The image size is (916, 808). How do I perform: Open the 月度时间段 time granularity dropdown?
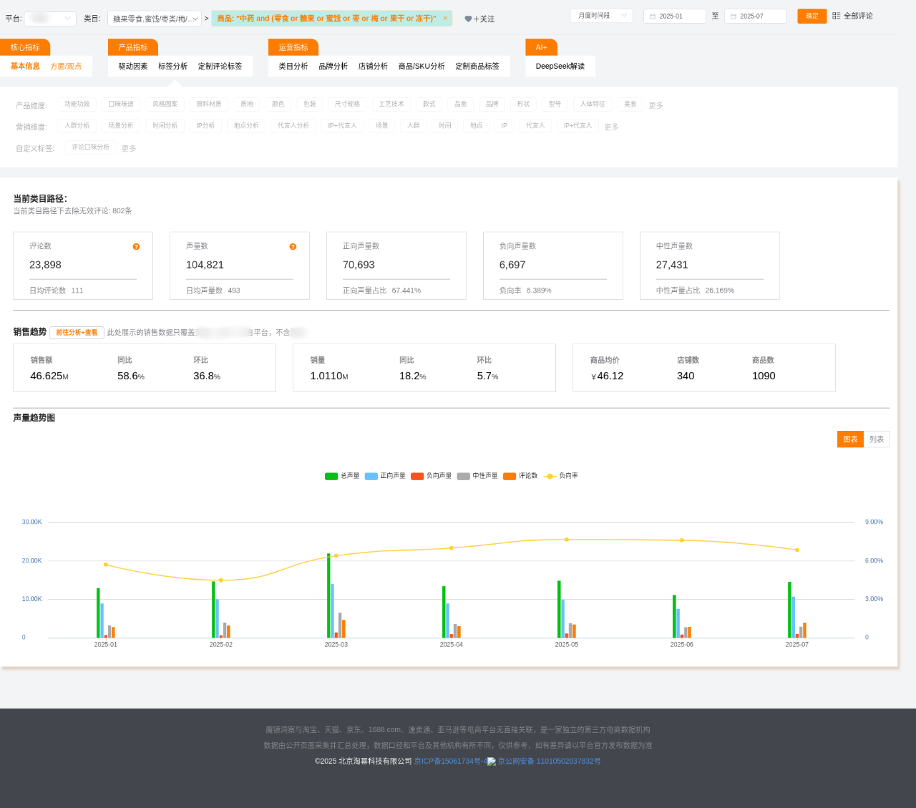(601, 16)
